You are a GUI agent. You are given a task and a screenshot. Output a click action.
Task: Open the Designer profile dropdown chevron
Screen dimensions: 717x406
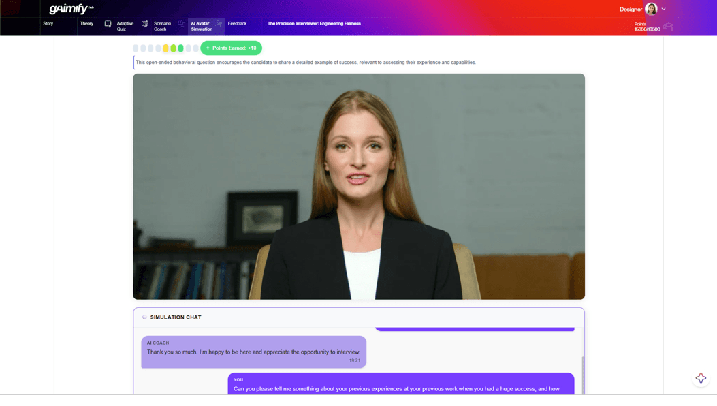(664, 9)
